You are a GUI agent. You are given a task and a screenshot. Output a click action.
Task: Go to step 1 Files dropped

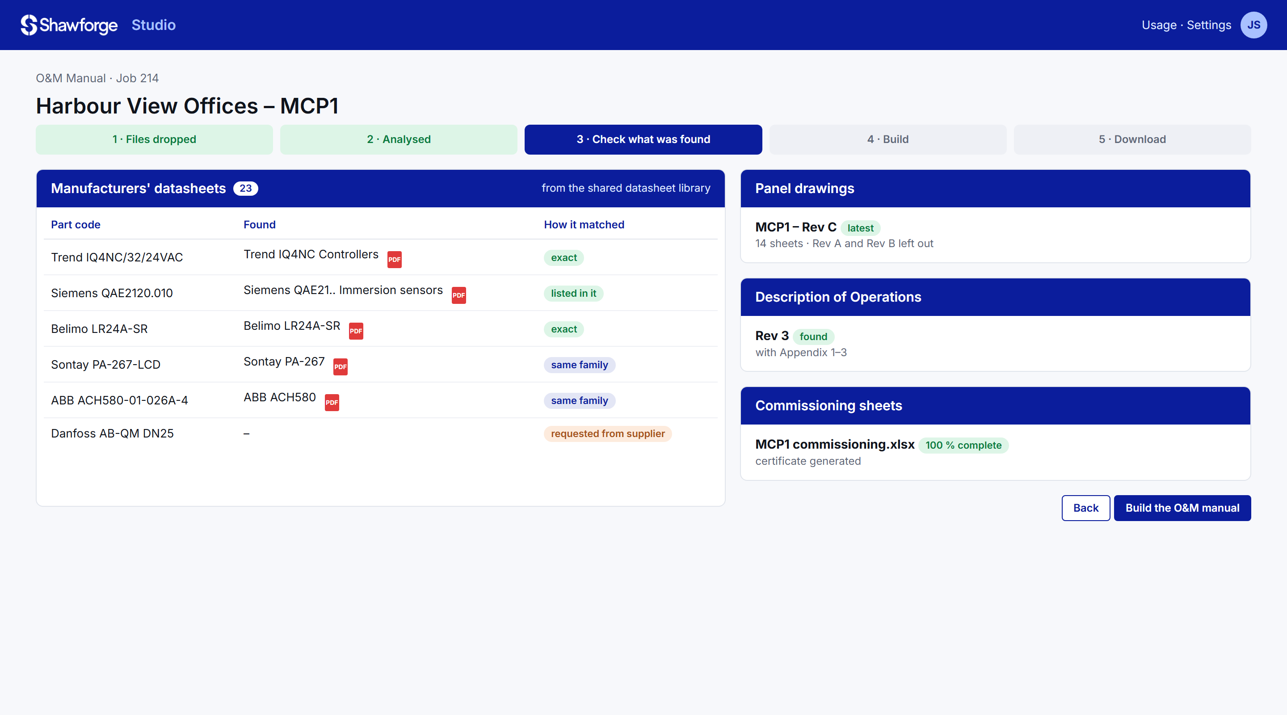point(154,139)
